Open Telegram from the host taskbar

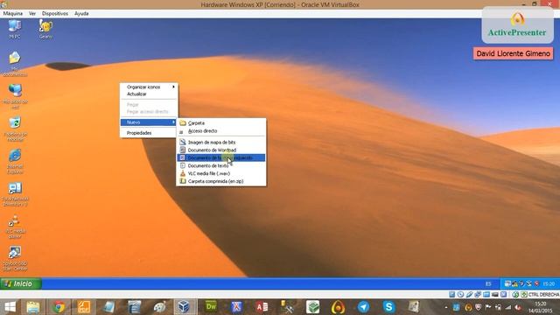coord(363,307)
